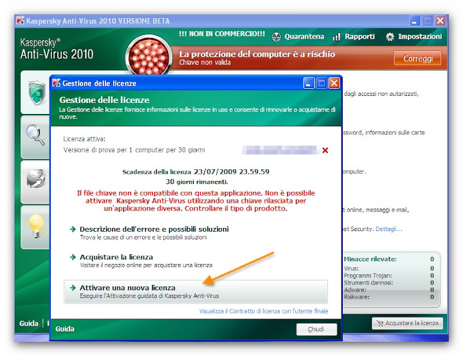Click red key incompatibility error message
Image resolution: width=463 pixels, height=356 pixels.
tap(195, 201)
